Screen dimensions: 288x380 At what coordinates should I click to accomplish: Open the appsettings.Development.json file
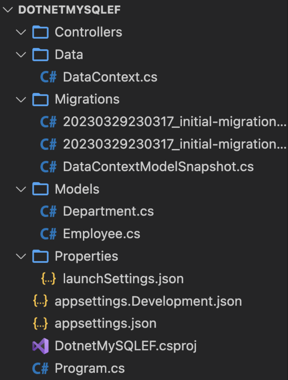click(x=148, y=301)
